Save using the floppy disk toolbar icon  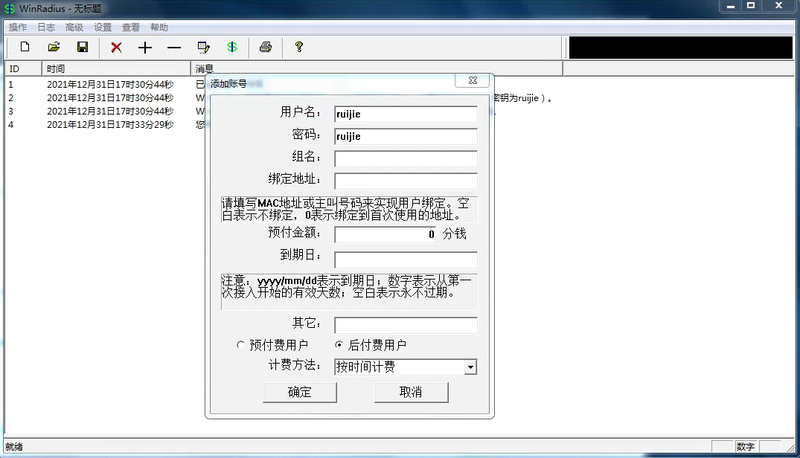[x=82, y=48]
